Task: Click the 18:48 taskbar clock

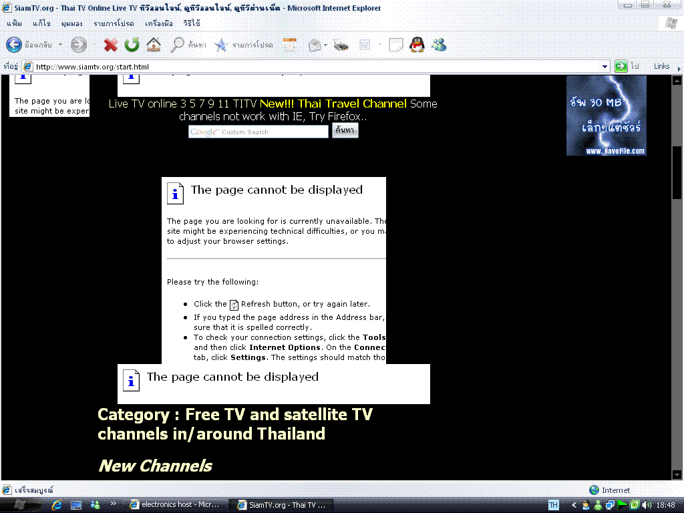Action: coord(666,505)
